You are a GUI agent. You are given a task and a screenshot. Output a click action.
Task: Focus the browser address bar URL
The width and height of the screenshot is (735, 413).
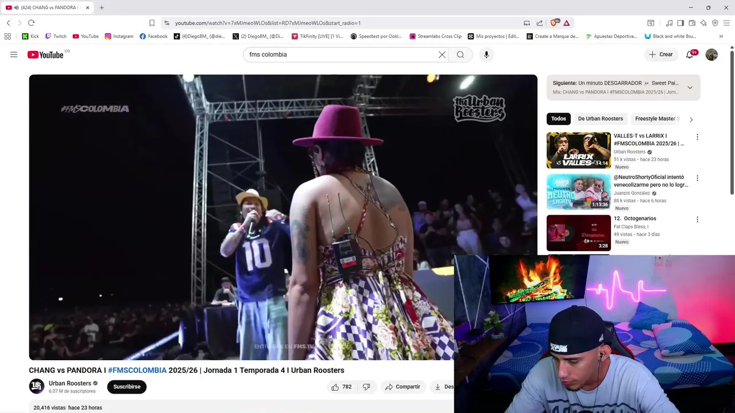click(268, 23)
